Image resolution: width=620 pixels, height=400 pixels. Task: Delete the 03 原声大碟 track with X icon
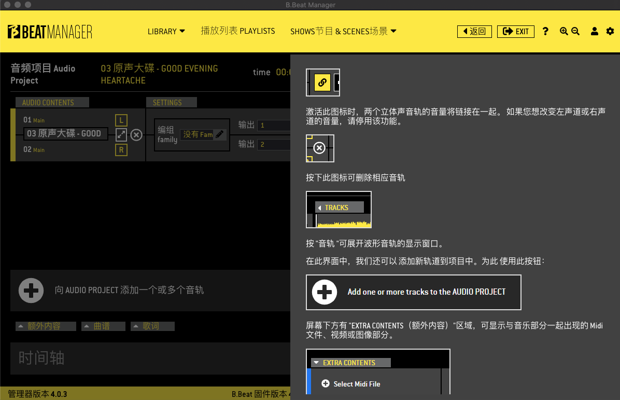pyautogui.click(x=136, y=135)
